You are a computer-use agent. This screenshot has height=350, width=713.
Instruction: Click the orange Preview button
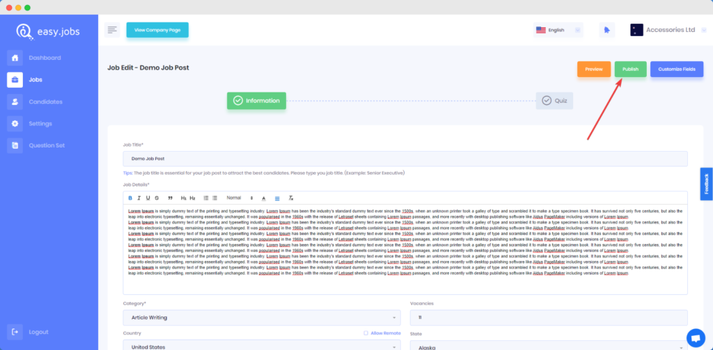593,70
